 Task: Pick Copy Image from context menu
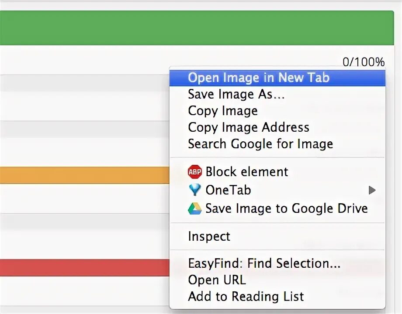pos(223,111)
